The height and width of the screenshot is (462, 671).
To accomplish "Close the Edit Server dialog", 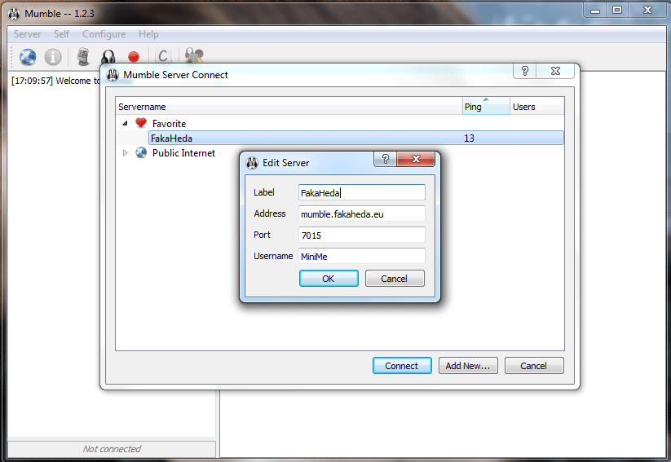I will 416,159.
